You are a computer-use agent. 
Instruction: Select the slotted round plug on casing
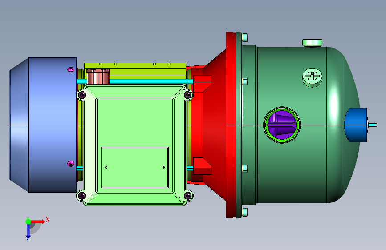pos(313,77)
